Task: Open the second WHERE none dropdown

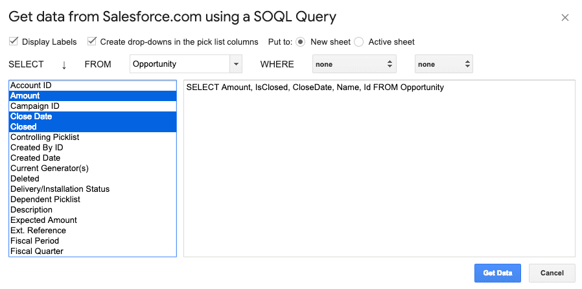Action: tap(443, 64)
